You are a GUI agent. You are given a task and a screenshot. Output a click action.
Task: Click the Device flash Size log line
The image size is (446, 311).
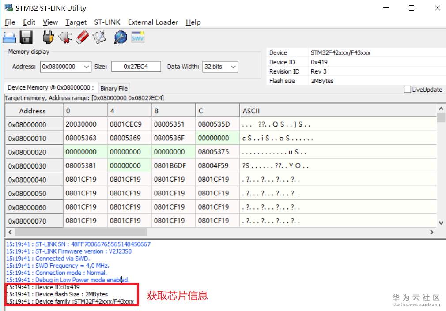[57, 294]
